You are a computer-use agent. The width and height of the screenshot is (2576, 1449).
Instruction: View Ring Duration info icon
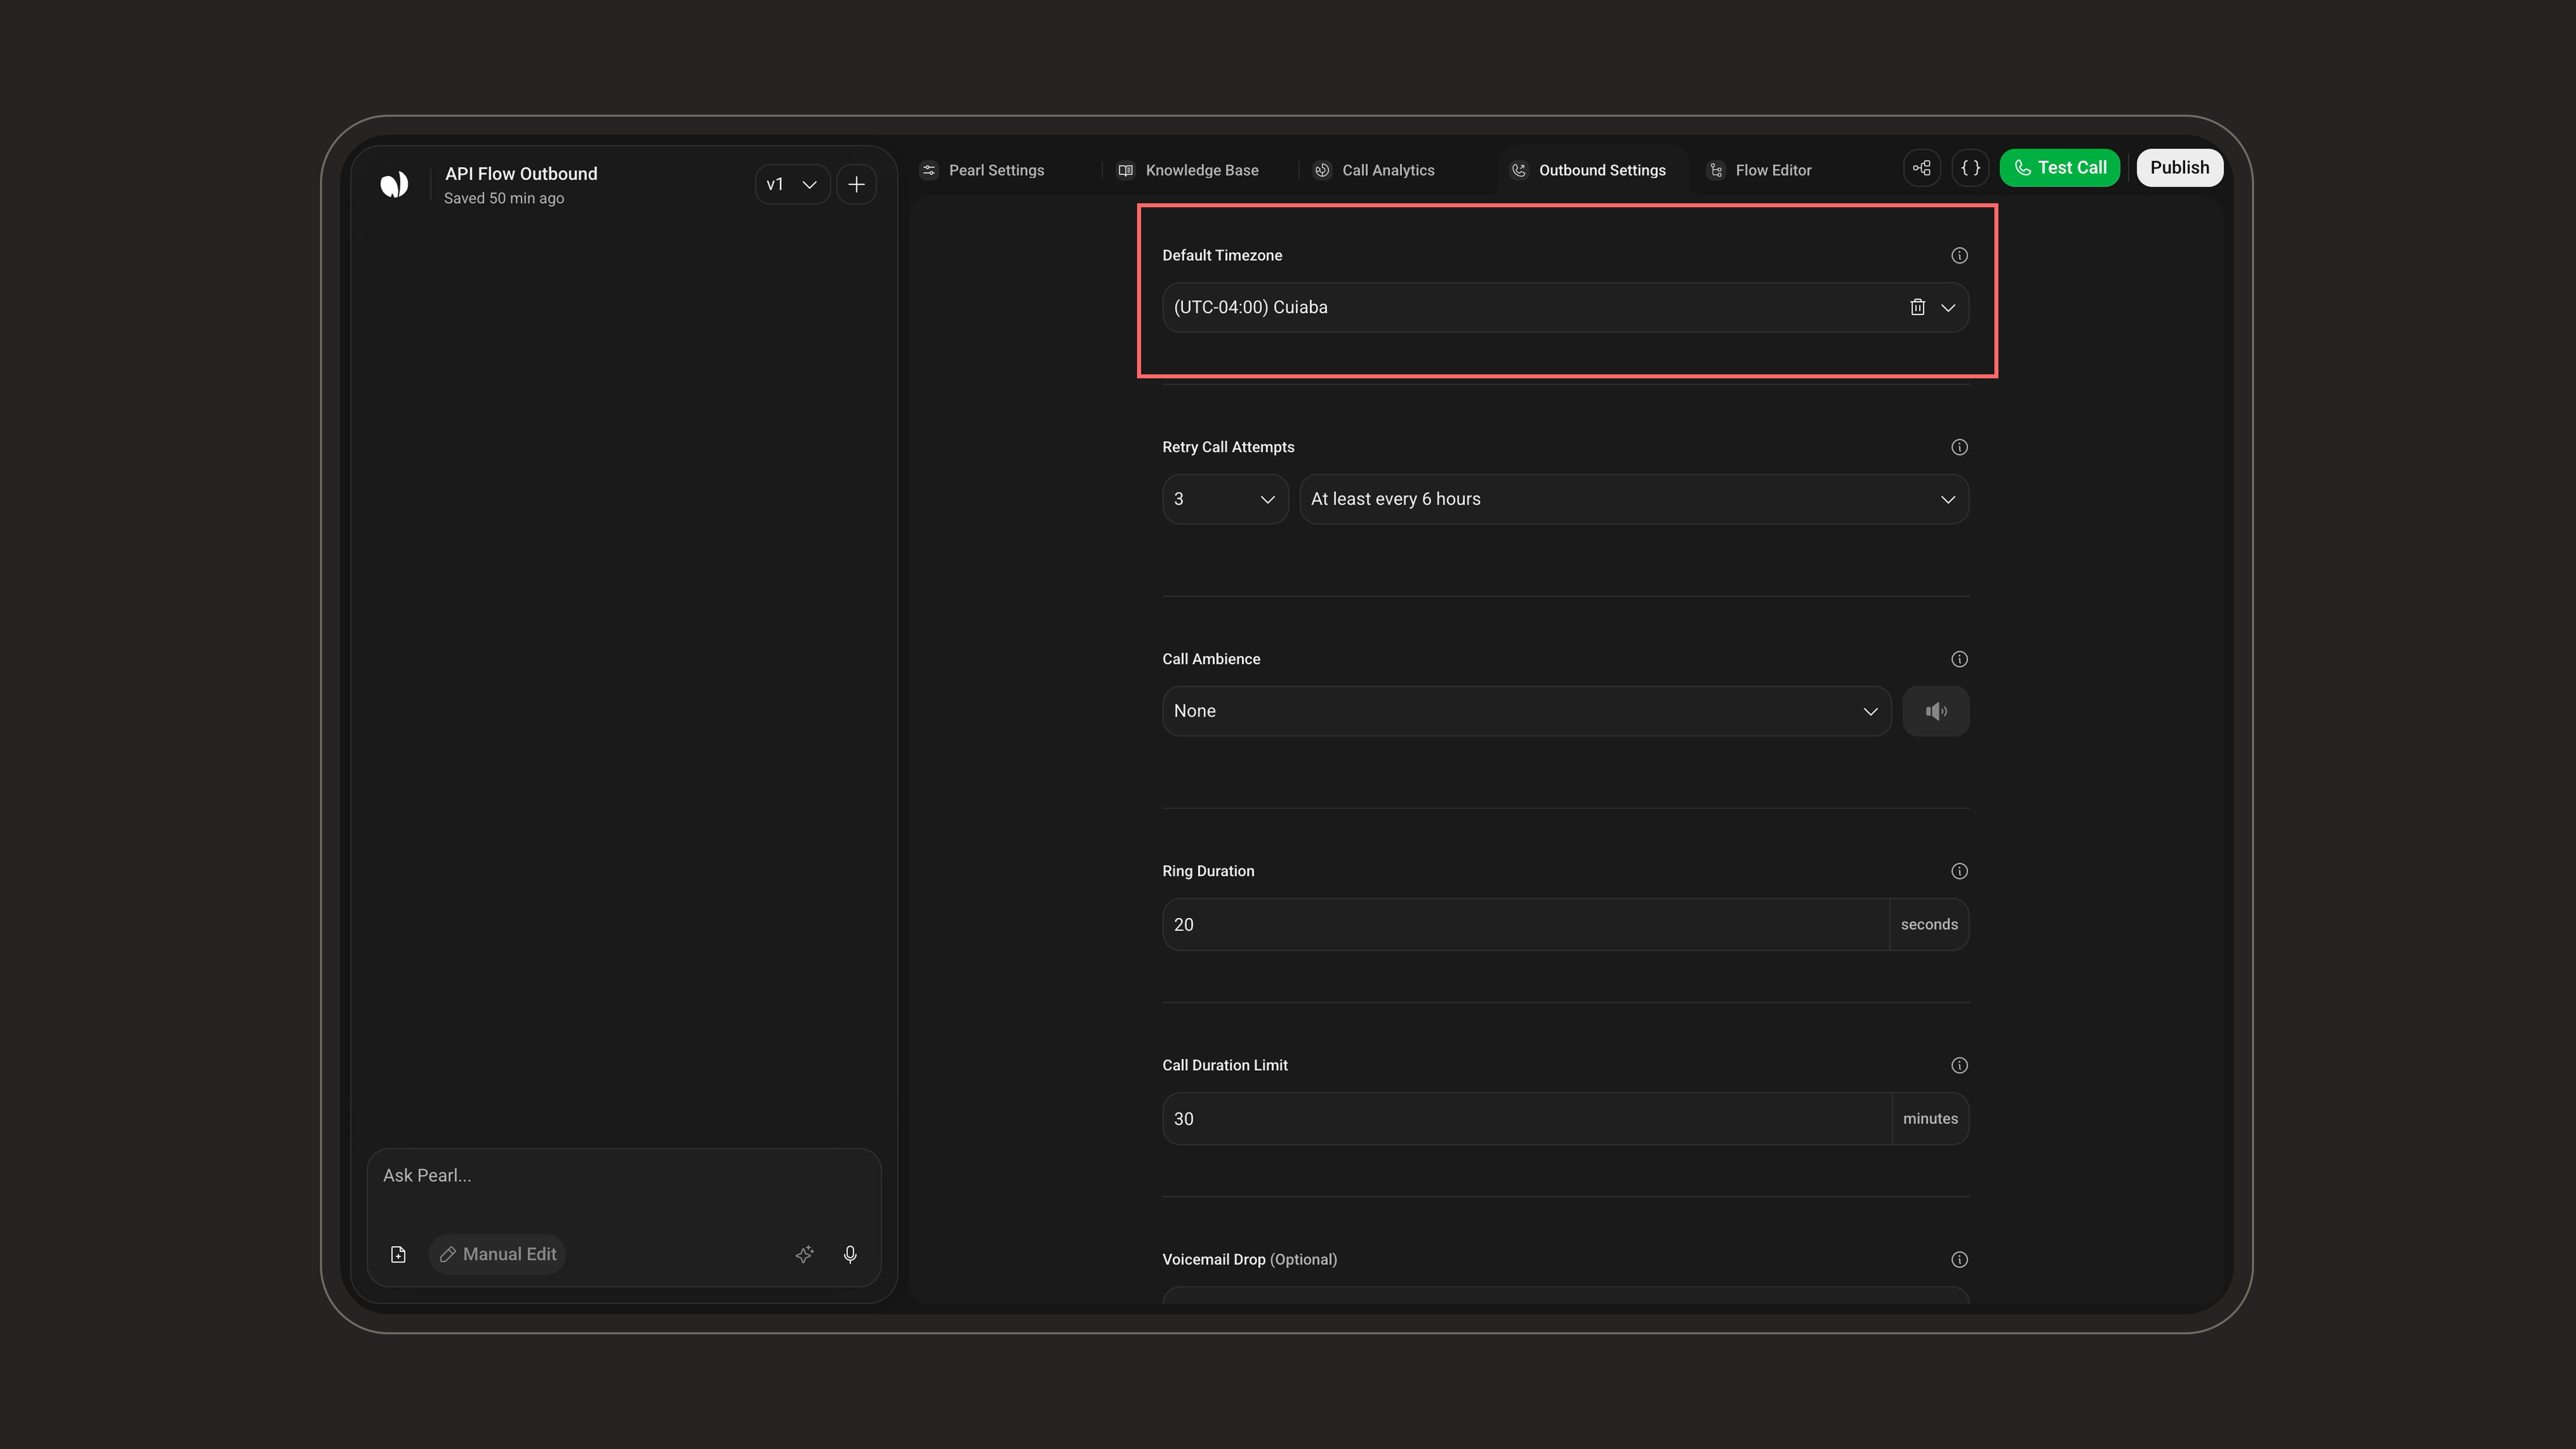(1959, 871)
